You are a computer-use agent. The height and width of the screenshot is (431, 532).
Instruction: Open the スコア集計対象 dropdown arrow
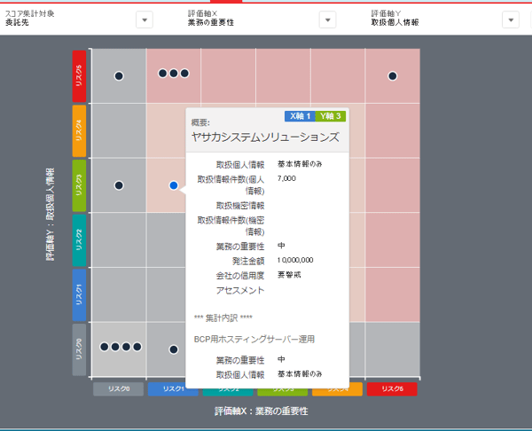[x=145, y=20]
